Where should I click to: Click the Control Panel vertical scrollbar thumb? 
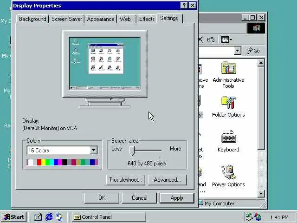(261, 108)
